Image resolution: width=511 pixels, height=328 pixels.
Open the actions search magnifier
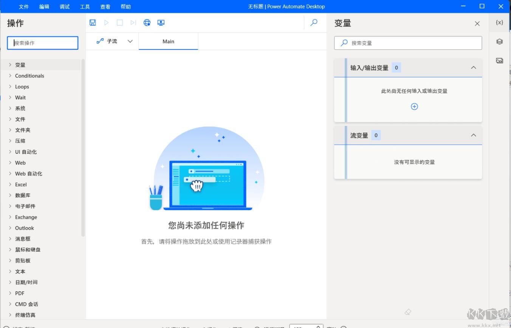[x=314, y=22]
